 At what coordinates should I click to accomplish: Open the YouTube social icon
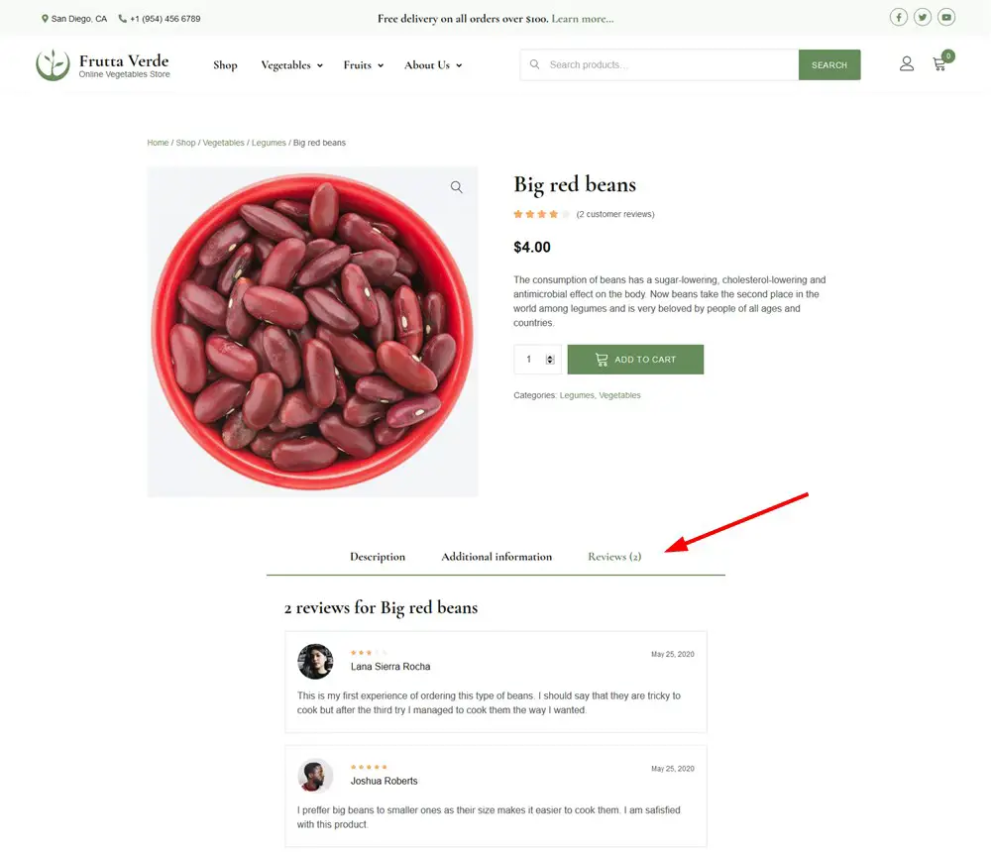click(x=946, y=17)
